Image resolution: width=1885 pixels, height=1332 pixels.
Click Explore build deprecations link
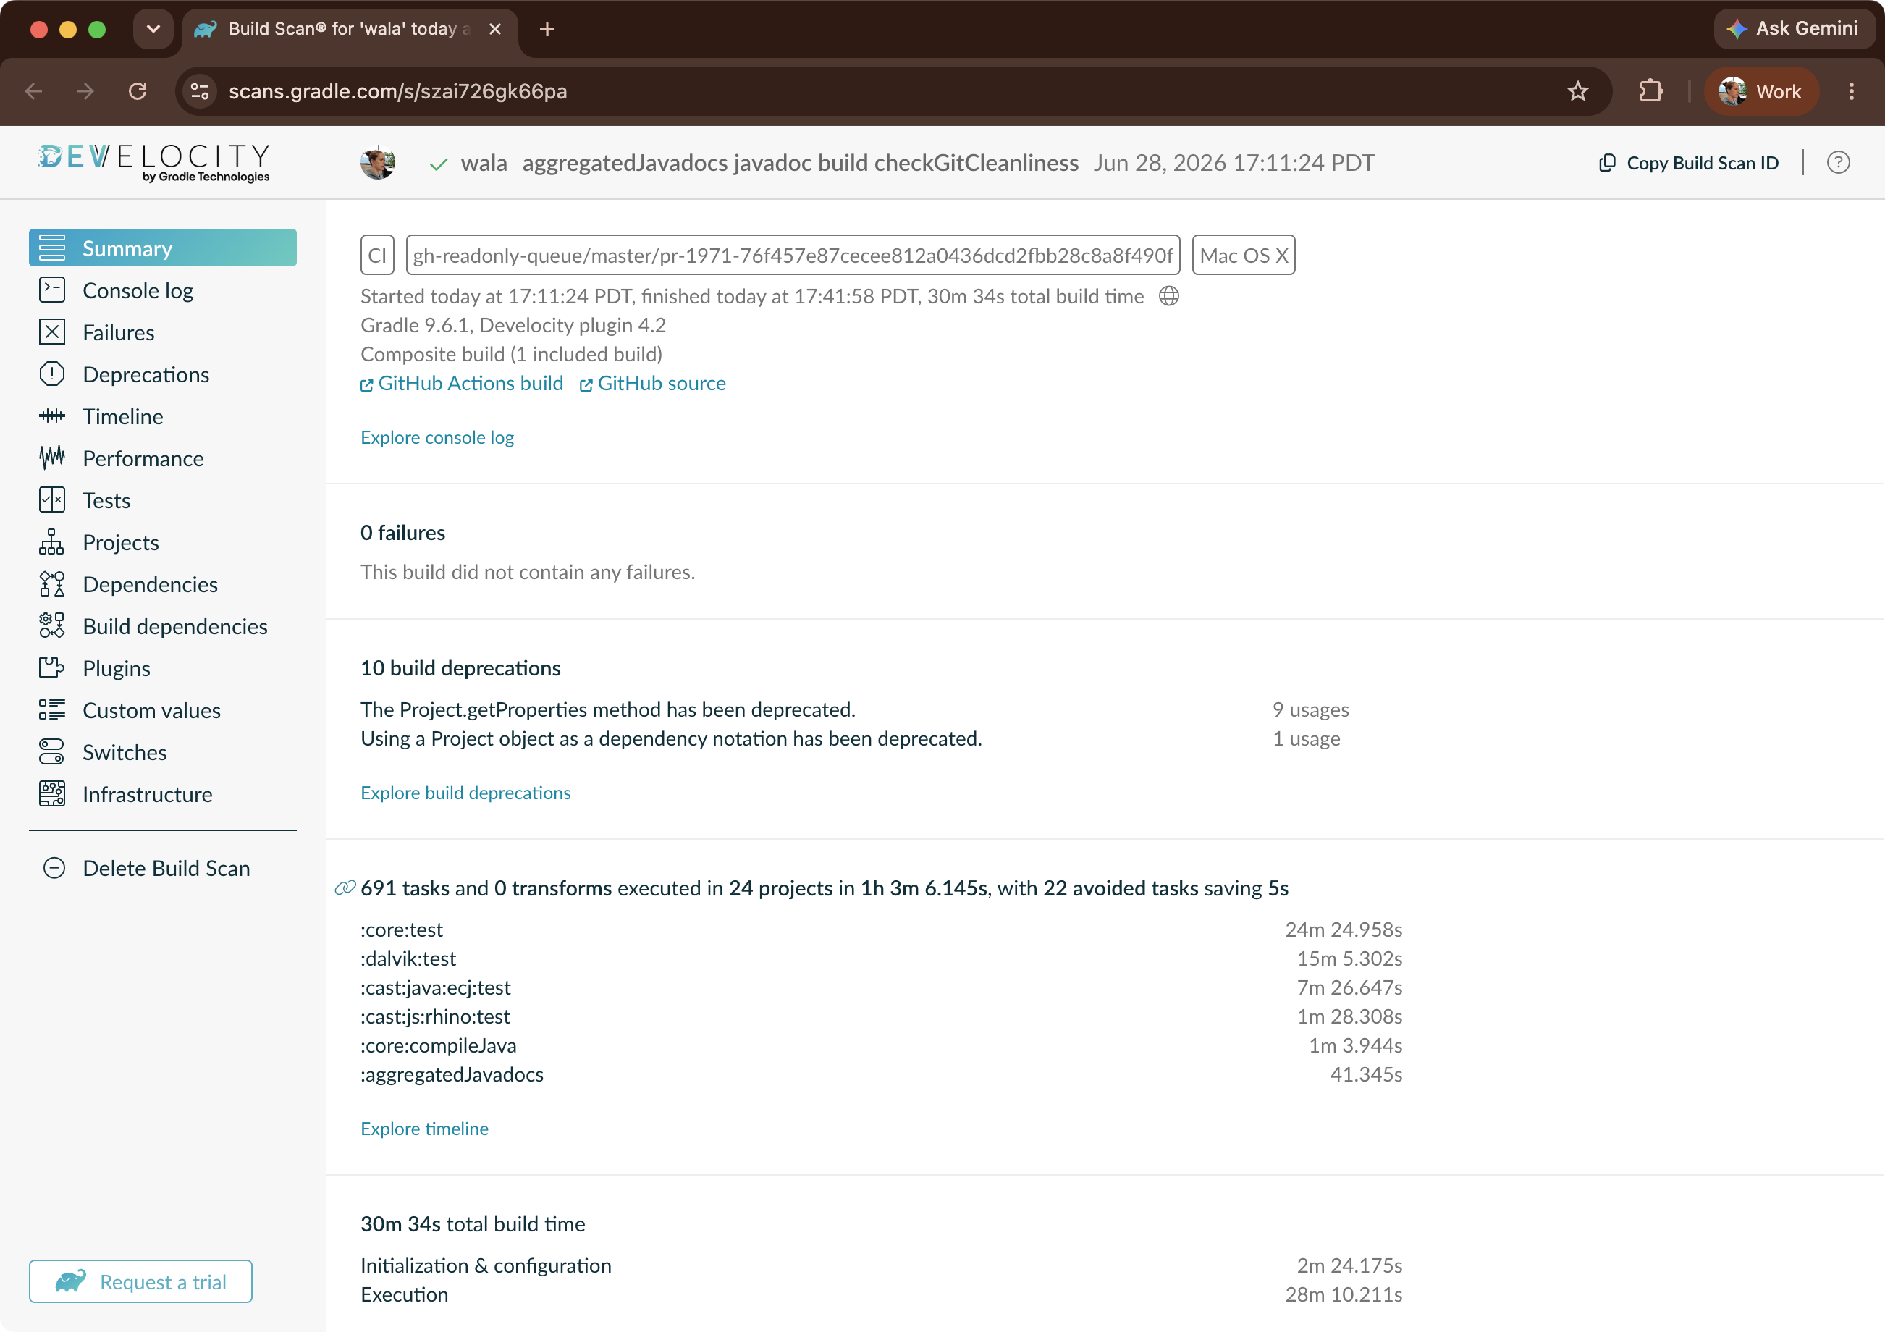pyautogui.click(x=465, y=793)
